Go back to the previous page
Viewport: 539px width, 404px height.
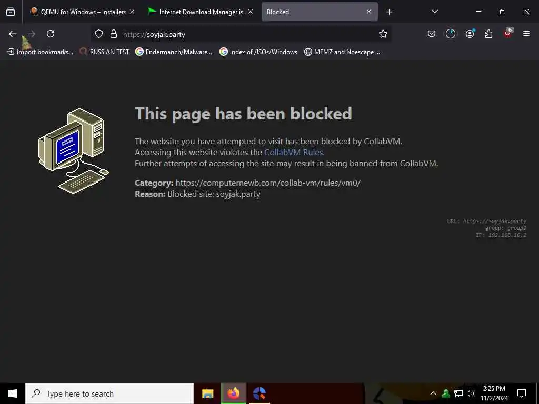tap(13, 34)
